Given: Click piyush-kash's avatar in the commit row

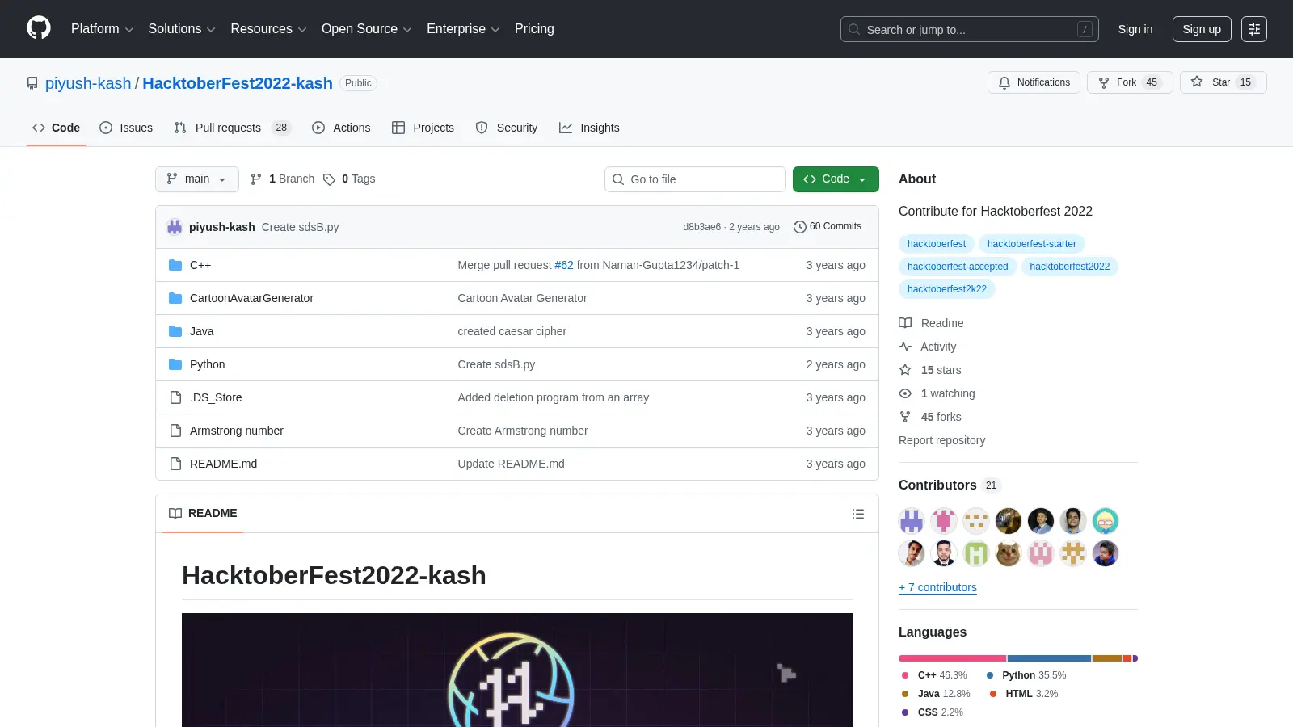Looking at the screenshot, I should click(x=175, y=227).
